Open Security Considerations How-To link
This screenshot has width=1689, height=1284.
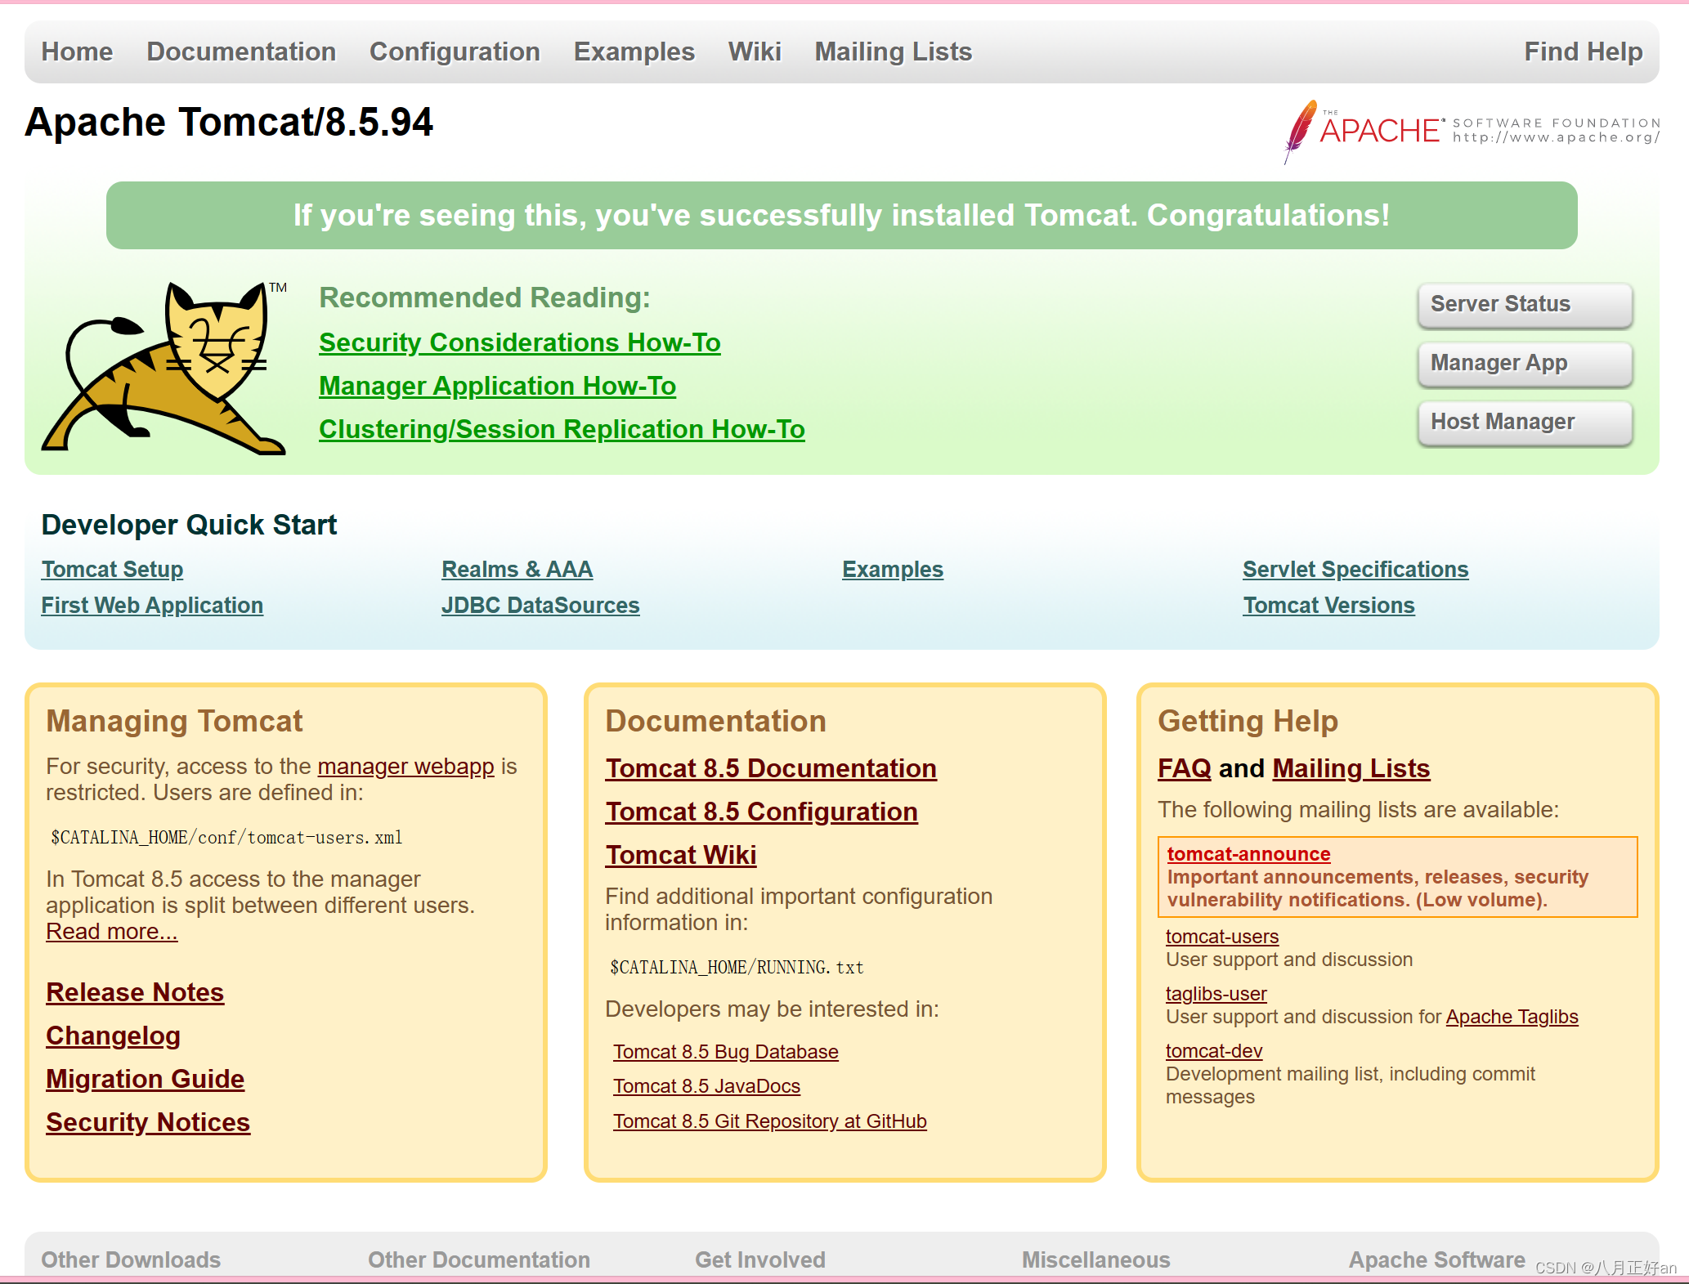click(x=520, y=342)
